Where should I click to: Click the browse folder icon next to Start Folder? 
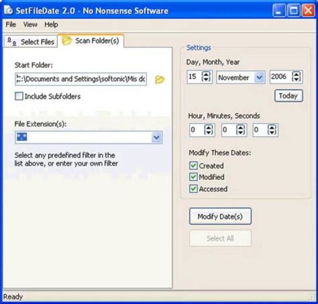coord(160,80)
